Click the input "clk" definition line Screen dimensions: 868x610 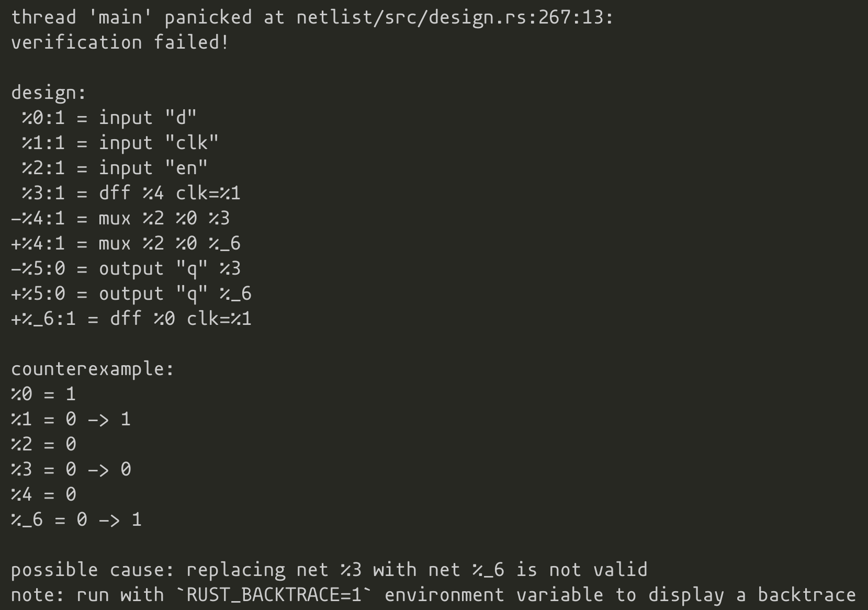click(x=120, y=143)
